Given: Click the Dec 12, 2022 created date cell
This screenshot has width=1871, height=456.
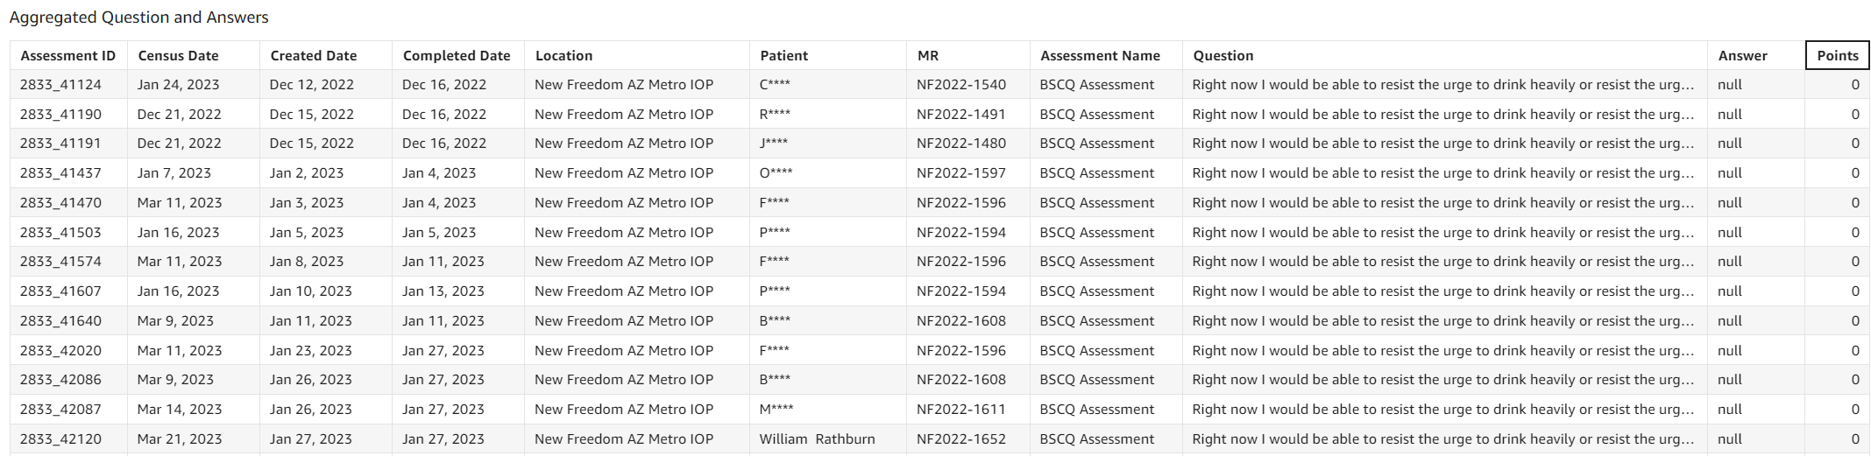Looking at the screenshot, I should (x=311, y=85).
